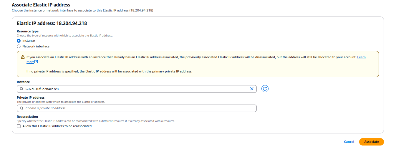Image resolution: width=396 pixels, height=157 pixels.
Task: Choose the Network interface radio button
Action: 19,47
